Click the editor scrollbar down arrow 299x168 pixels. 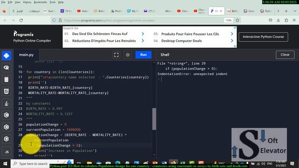pos(154,154)
